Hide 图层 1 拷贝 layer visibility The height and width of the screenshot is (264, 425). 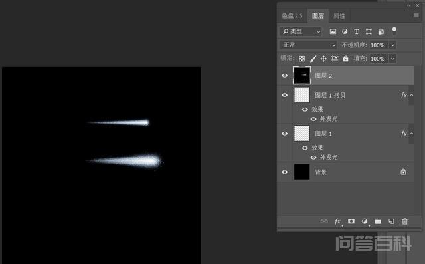[285, 95]
